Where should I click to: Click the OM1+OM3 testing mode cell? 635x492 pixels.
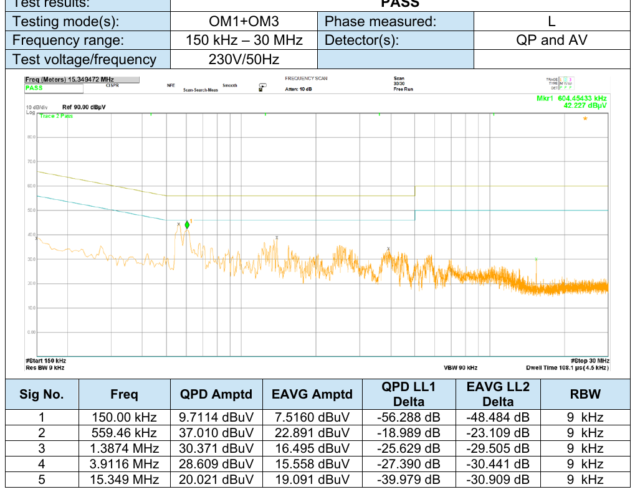(x=244, y=21)
